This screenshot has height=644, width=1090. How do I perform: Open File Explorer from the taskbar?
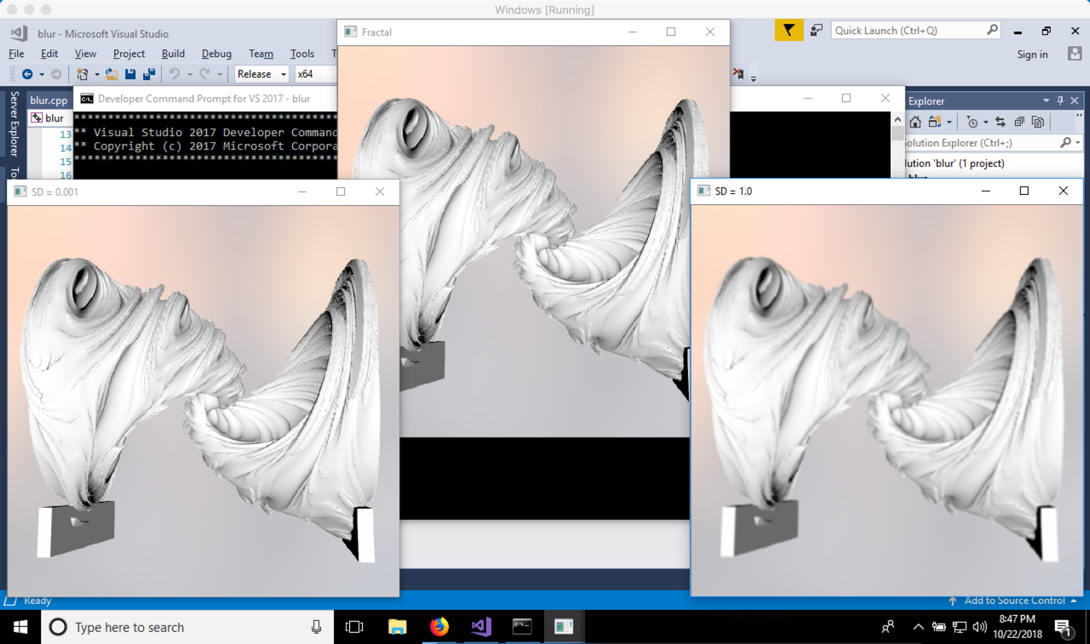[x=398, y=627]
